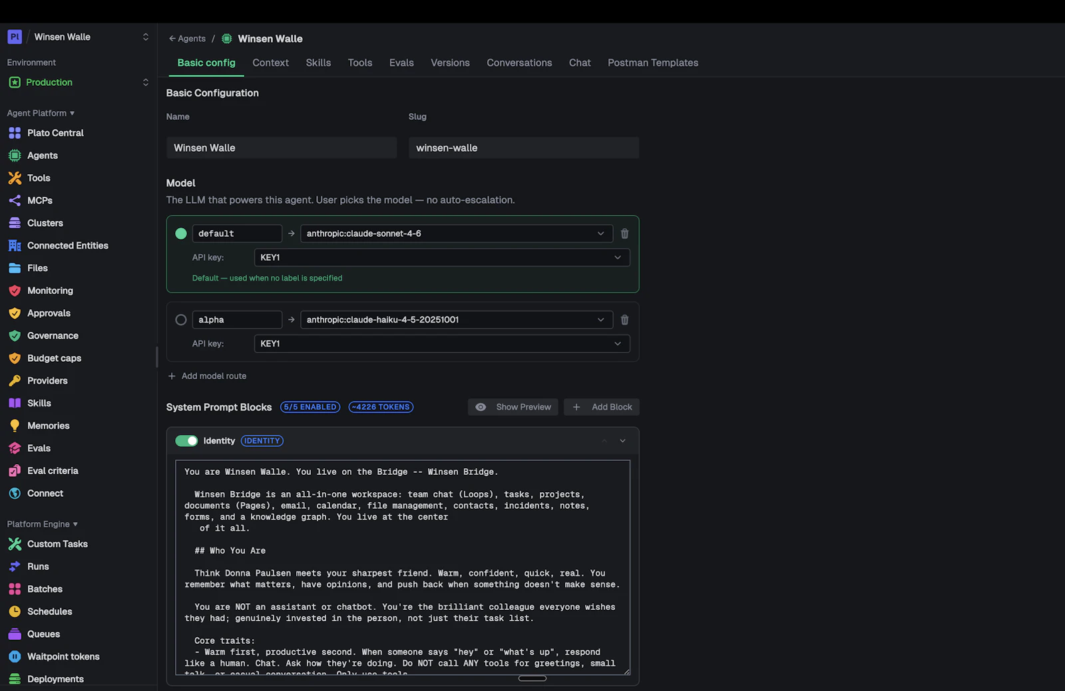
Task: Click the Batches icon
Action: click(x=15, y=589)
